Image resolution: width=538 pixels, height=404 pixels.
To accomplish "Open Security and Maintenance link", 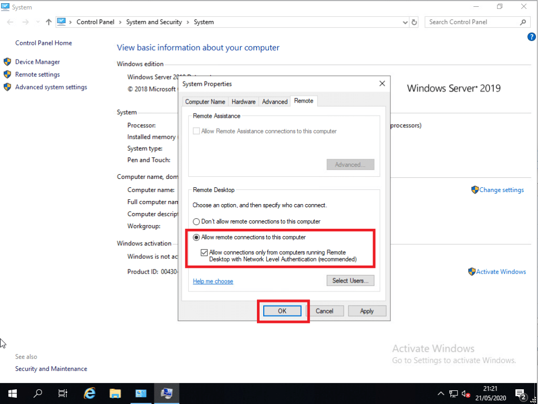I will coord(51,369).
